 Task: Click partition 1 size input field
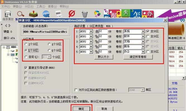click(103, 31)
